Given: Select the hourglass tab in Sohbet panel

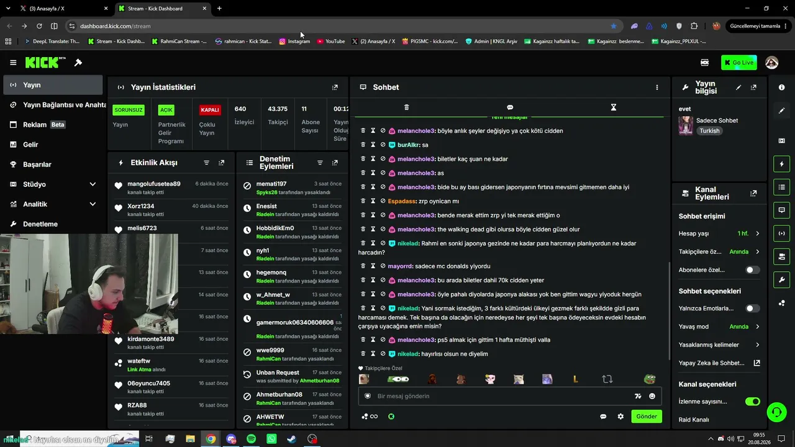Looking at the screenshot, I should [613, 107].
